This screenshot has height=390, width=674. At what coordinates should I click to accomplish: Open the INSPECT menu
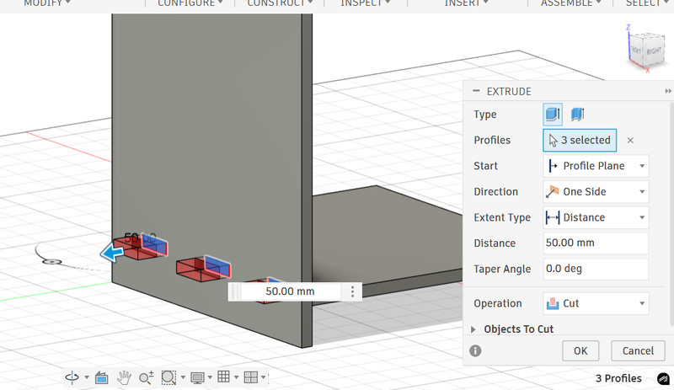tap(366, 3)
